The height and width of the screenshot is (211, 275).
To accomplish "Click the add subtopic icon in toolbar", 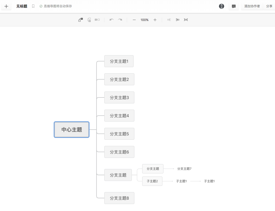I will tap(81, 20).
